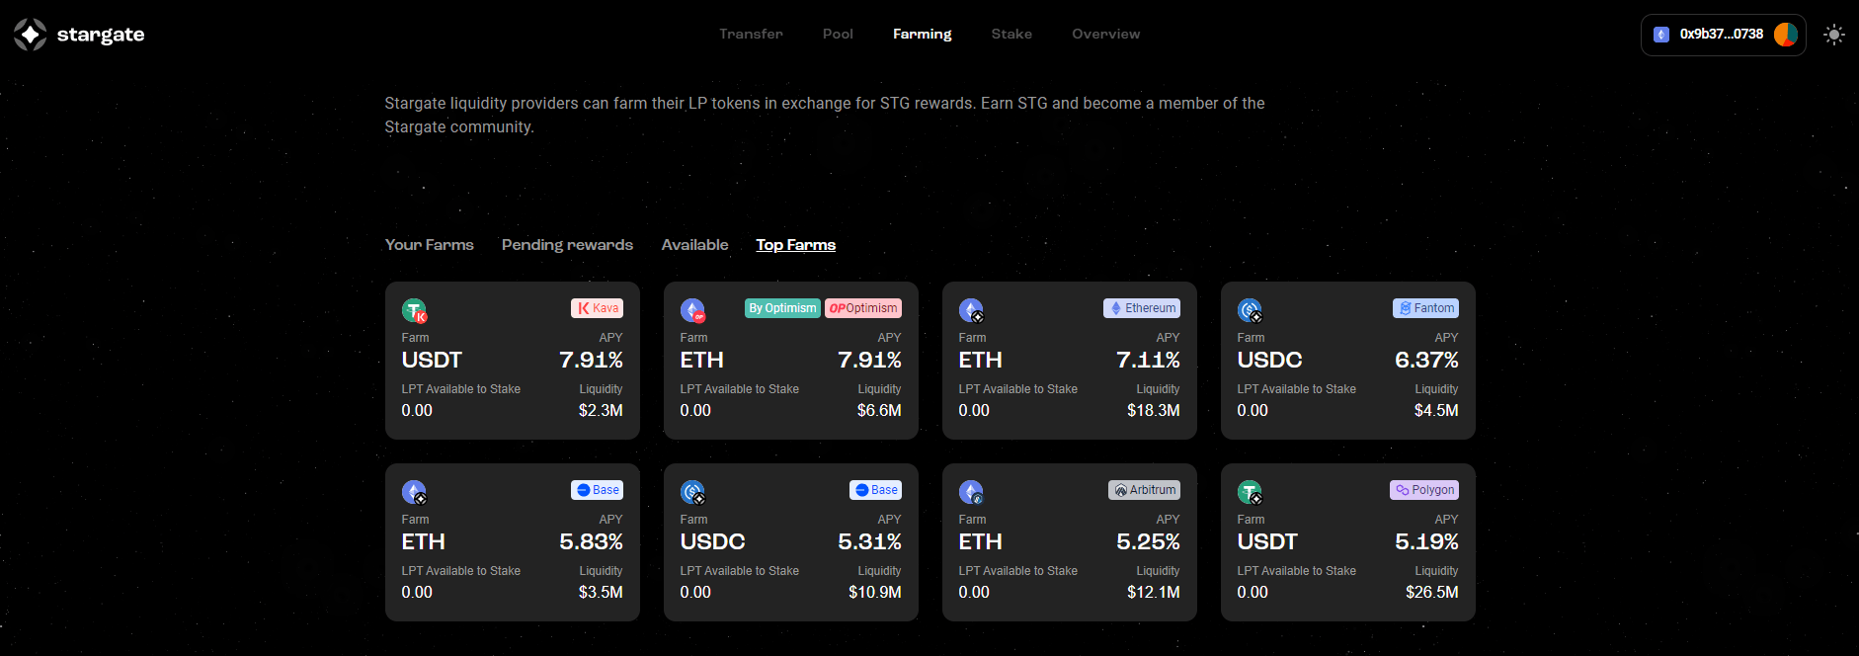
Task: Switch to Available filter
Action: (695, 245)
